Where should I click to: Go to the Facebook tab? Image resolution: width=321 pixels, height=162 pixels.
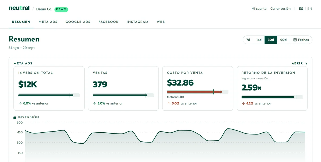click(x=108, y=22)
